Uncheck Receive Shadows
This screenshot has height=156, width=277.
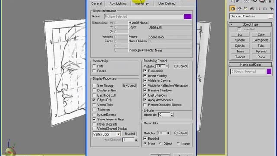(145, 91)
